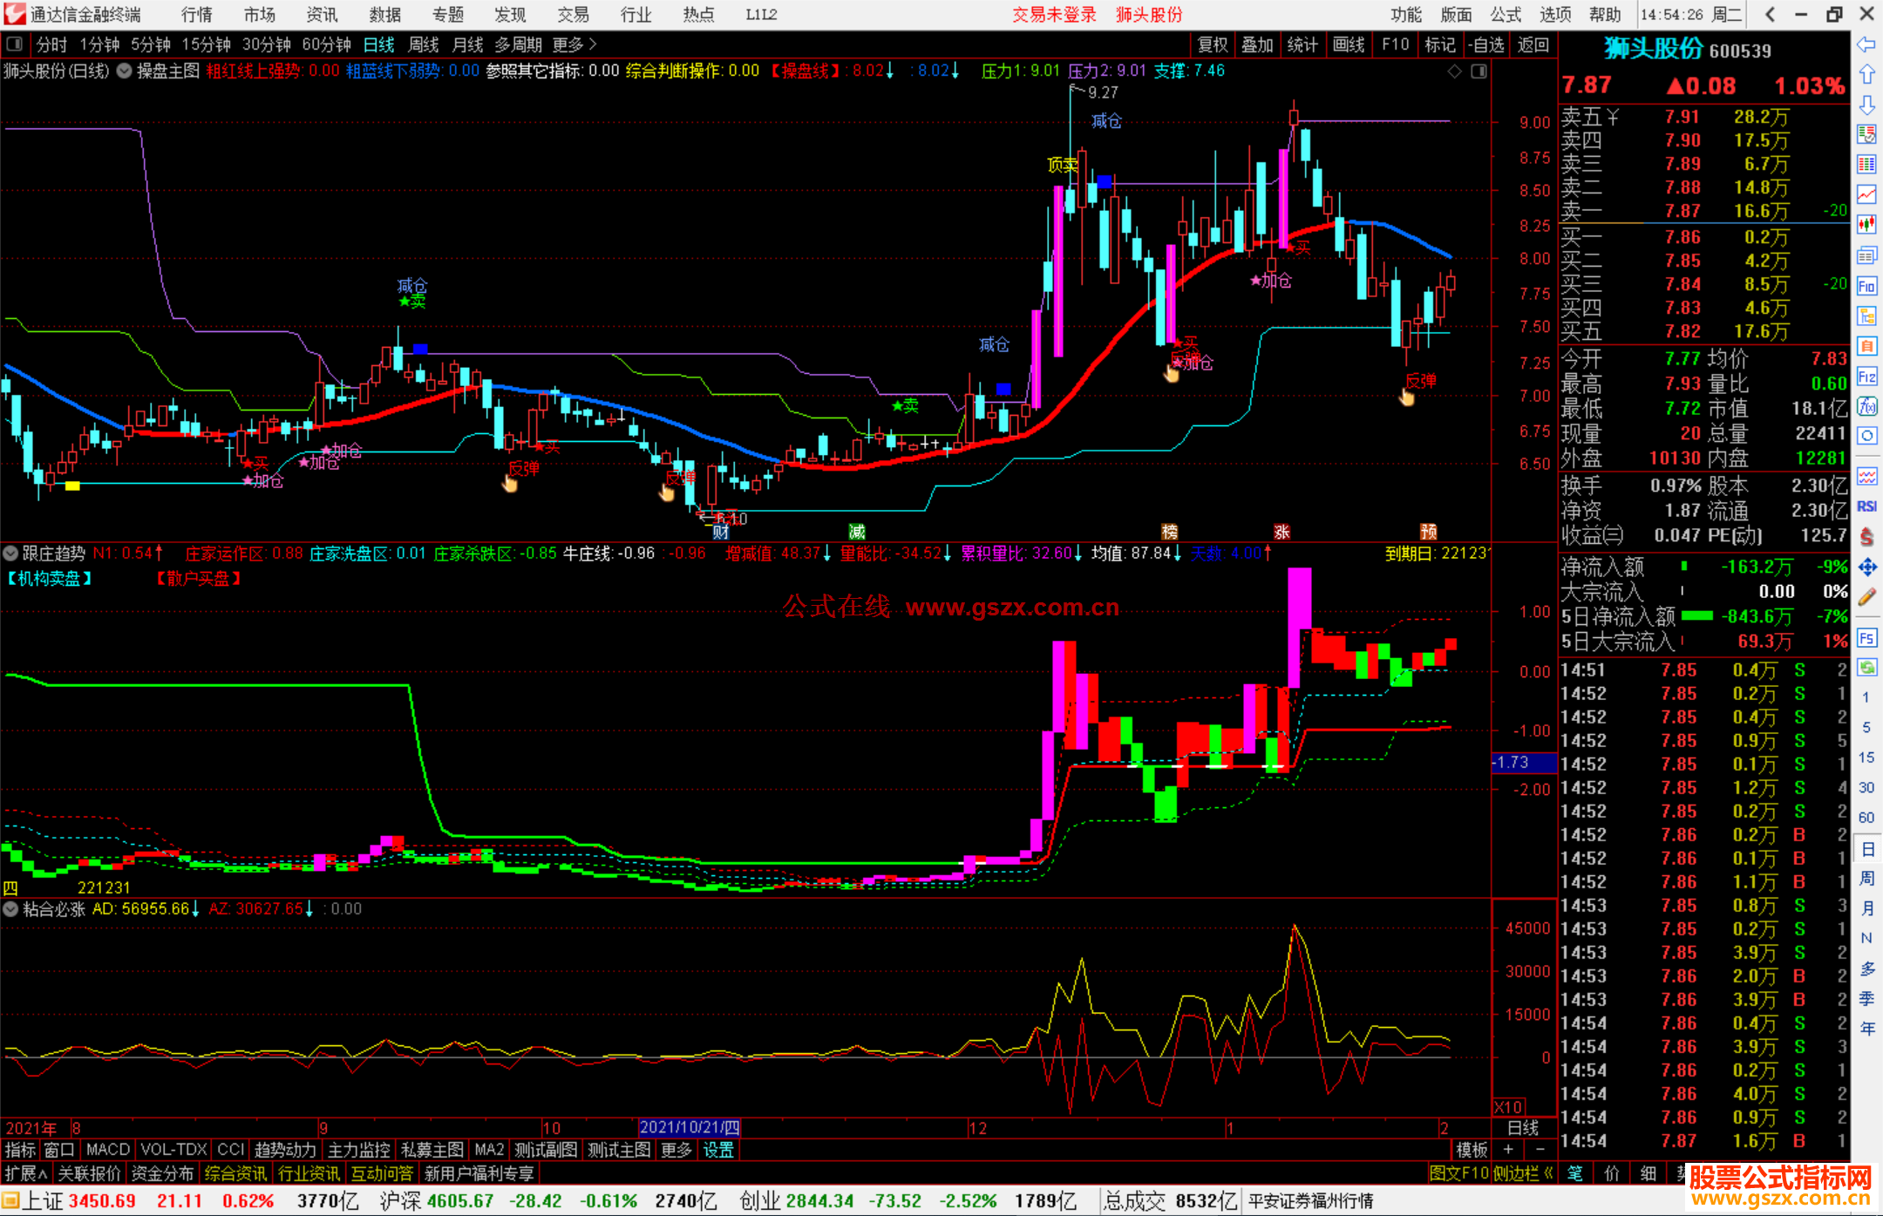The height and width of the screenshot is (1216, 1883).
Task: Expand the 更多 period options chevron
Action: 593,44
